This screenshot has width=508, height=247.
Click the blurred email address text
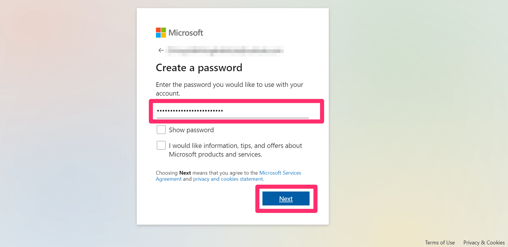click(x=226, y=51)
